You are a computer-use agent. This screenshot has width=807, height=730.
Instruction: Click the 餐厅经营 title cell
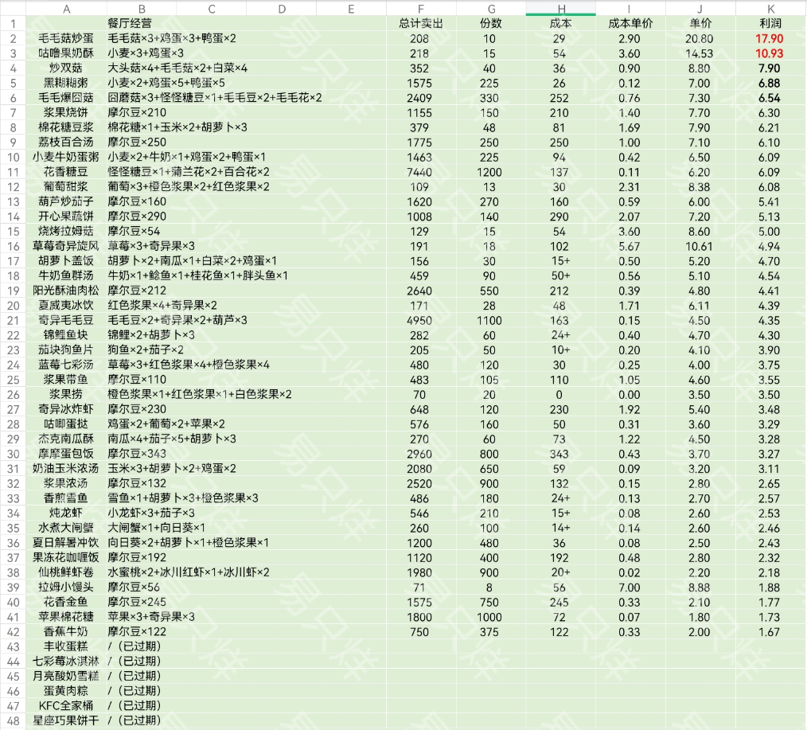130,24
